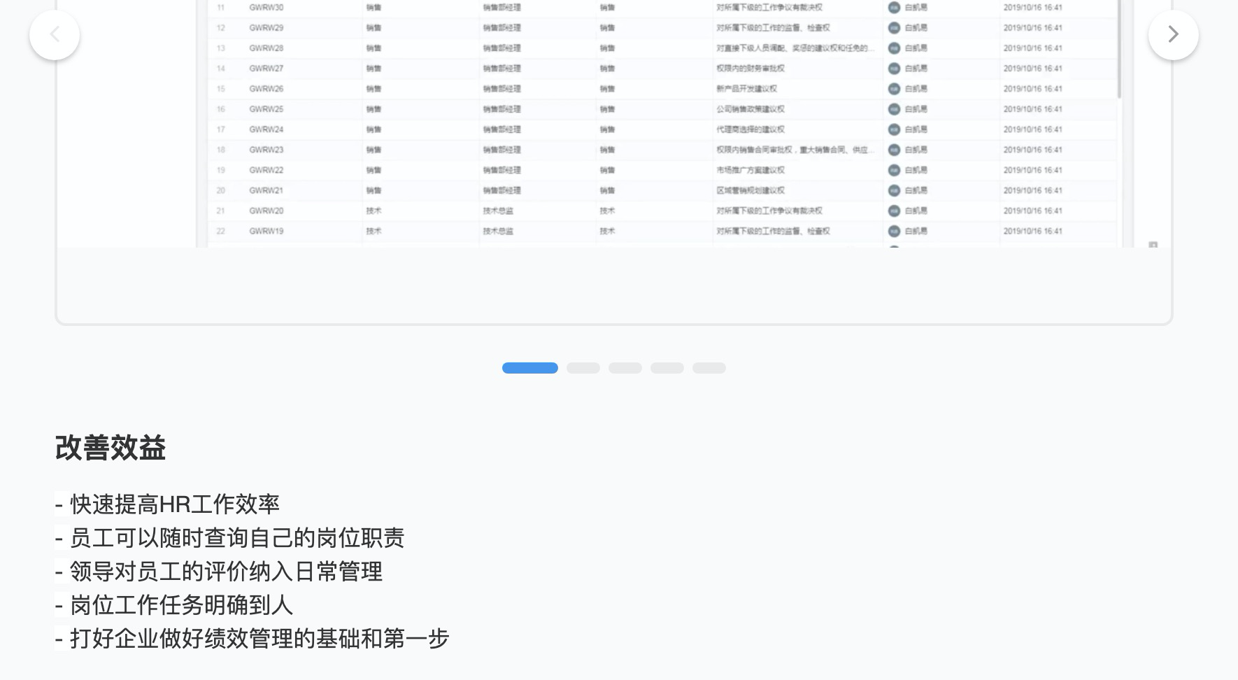Viewport: 1238px width, 680px height.
Task: Select the GWRW19 code cell
Action: (x=266, y=231)
